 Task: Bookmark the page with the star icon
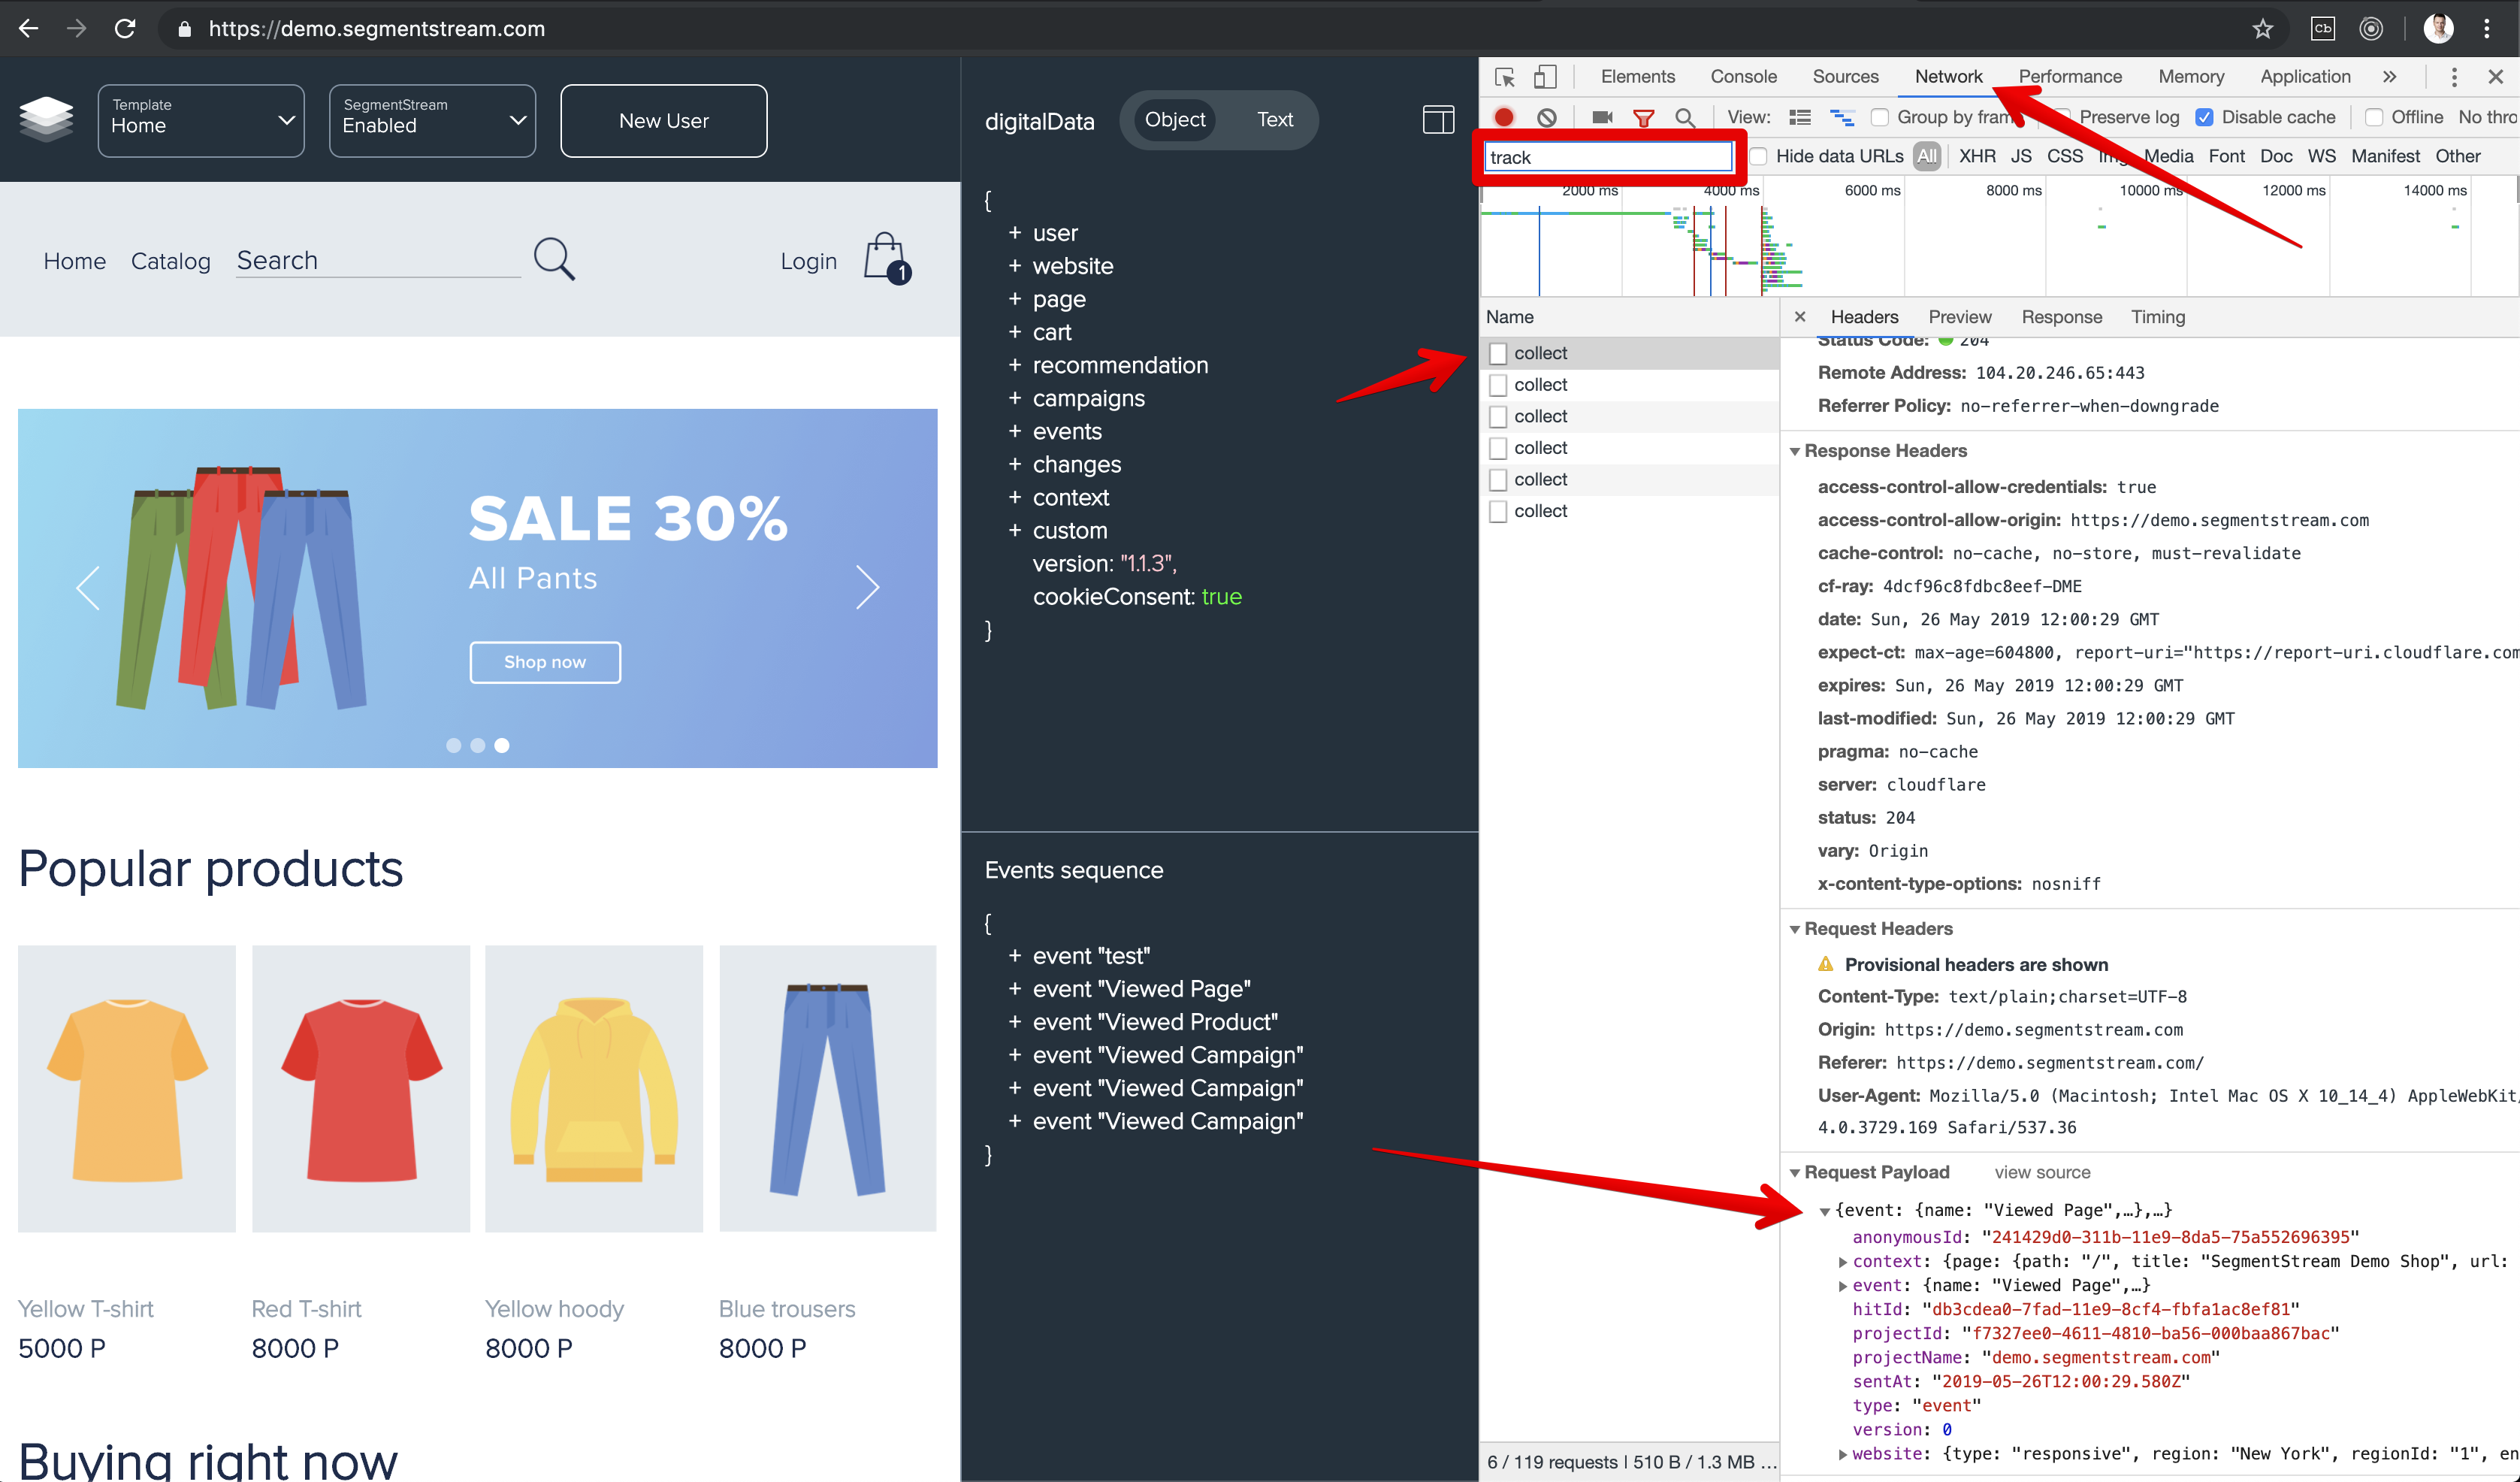click(x=2262, y=29)
